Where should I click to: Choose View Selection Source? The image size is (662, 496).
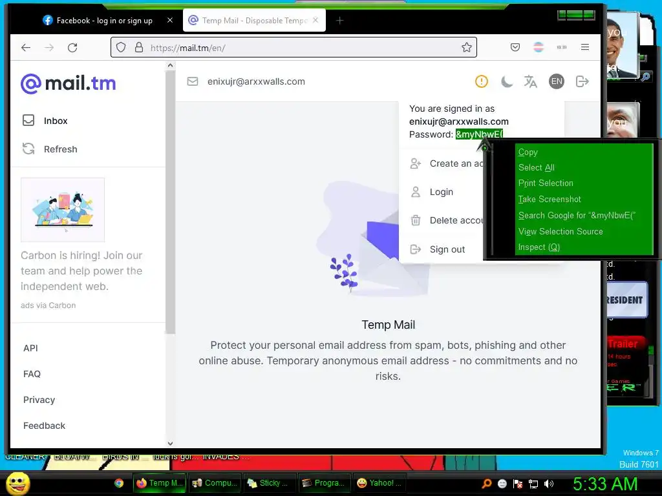tap(561, 231)
